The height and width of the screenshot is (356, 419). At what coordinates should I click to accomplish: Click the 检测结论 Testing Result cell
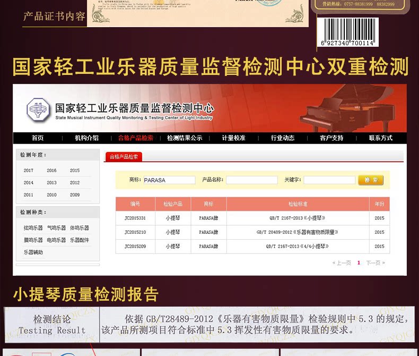point(52,325)
